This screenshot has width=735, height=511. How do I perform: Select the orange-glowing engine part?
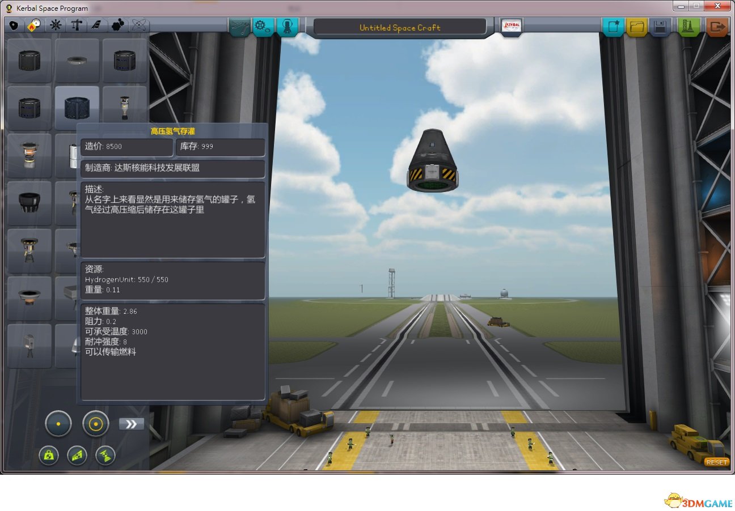29,155
